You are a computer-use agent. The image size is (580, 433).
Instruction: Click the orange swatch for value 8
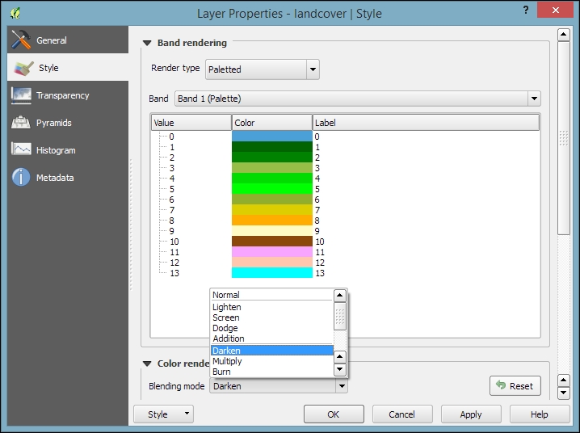[272, 221]
